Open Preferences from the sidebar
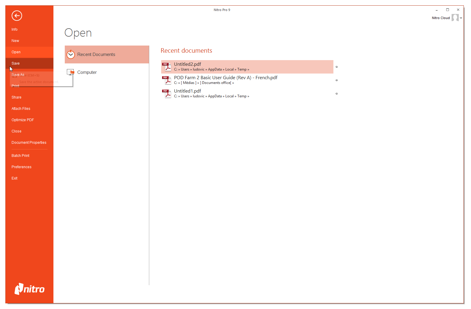471x309 pixels. coord(29,167)
